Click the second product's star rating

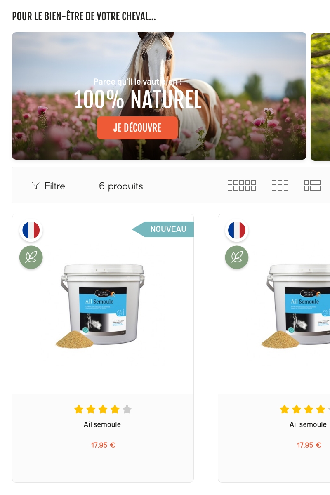pyautogui.click(x=305, y=409)
